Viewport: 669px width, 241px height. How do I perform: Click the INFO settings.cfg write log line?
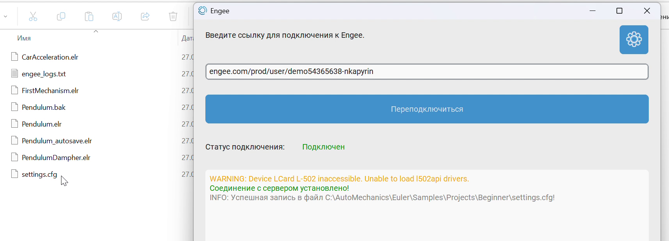click(382, 197)
